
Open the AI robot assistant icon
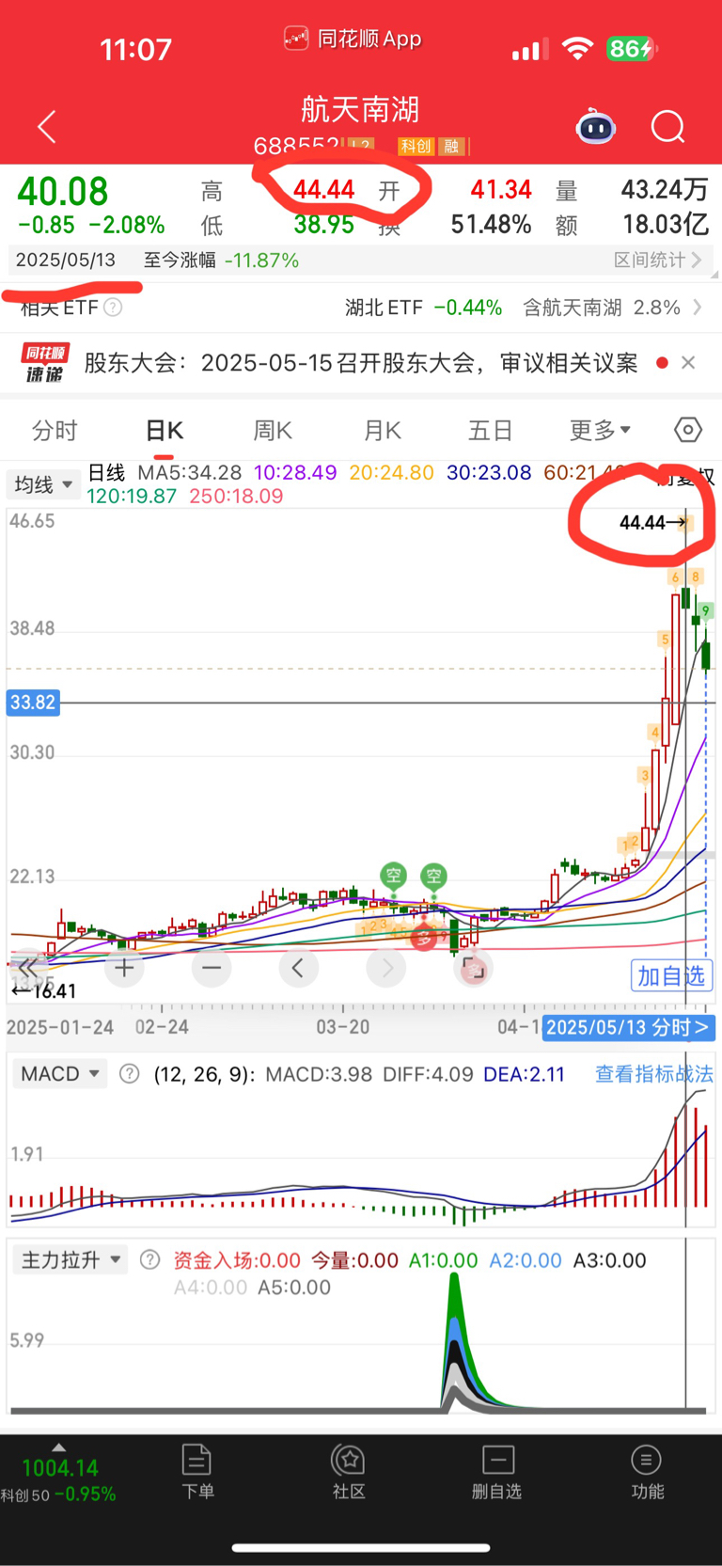(596, 127)
